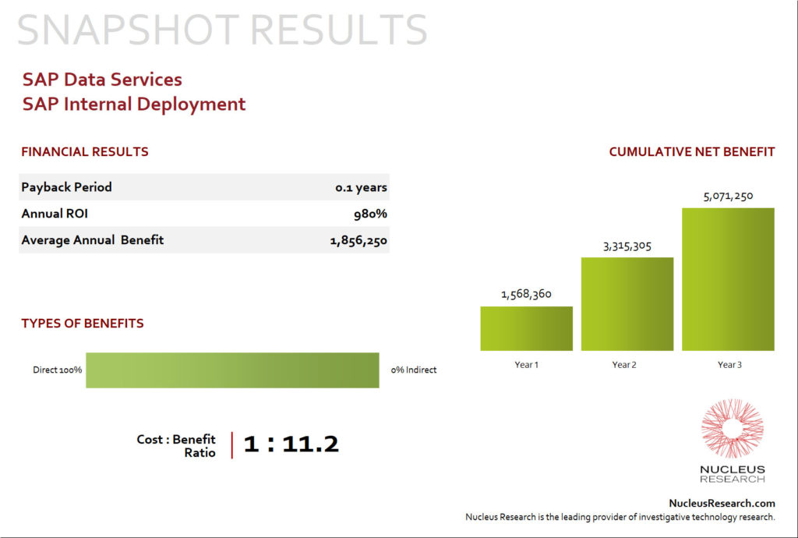The image size is (798, 538).
Task: Click the Average Annual Benefit label
Action: 92,239
